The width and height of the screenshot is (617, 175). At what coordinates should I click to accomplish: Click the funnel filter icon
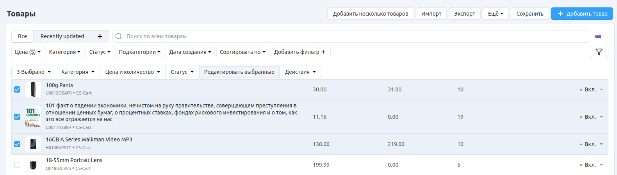coord(599,52)
